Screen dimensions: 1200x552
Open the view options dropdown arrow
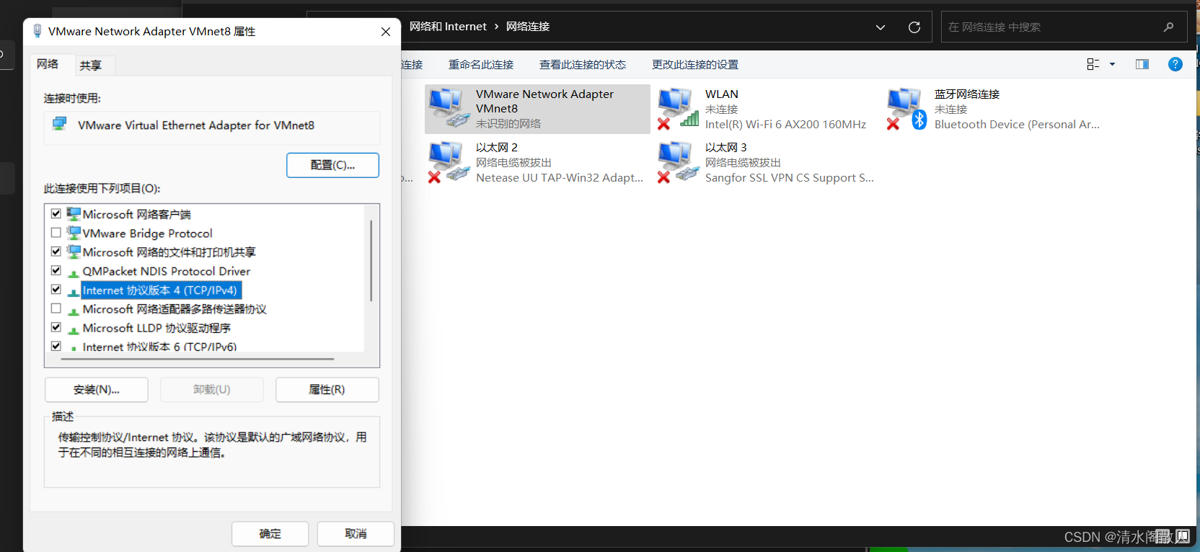coord(1112,64)
